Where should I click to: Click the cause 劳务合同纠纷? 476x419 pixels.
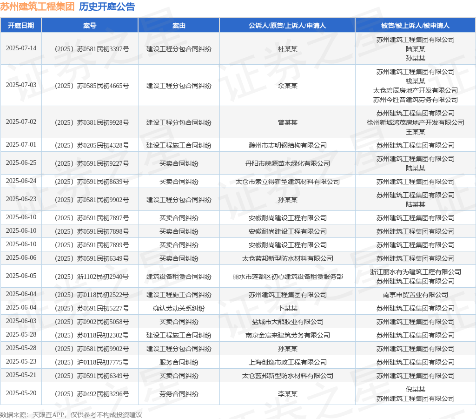pos(179,394)
